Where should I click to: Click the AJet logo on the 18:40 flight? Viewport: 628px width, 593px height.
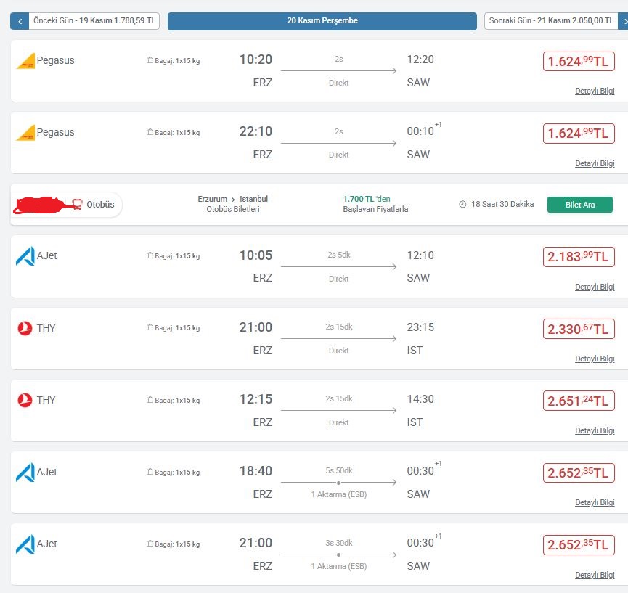coord(25,472)
